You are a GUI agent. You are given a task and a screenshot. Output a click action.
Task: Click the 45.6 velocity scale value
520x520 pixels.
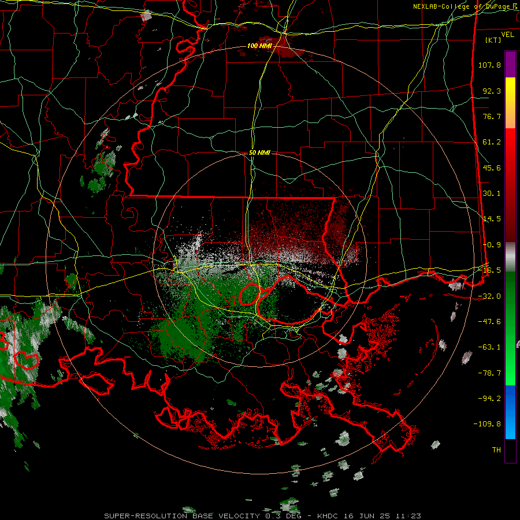coord(492,168)
